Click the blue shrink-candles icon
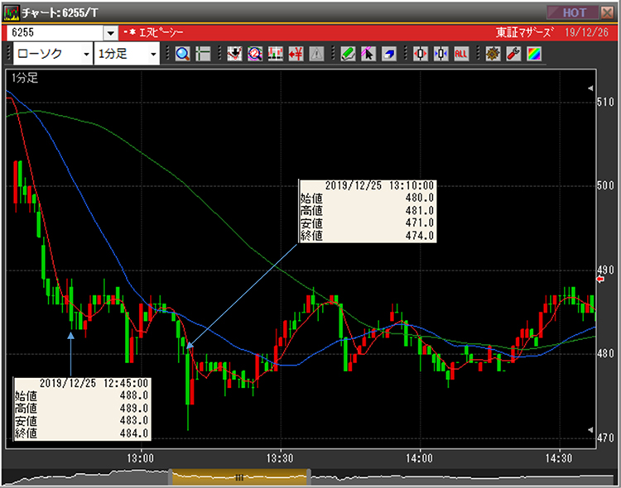The height and width of the screenshot is (488, 621). point(440,54)
